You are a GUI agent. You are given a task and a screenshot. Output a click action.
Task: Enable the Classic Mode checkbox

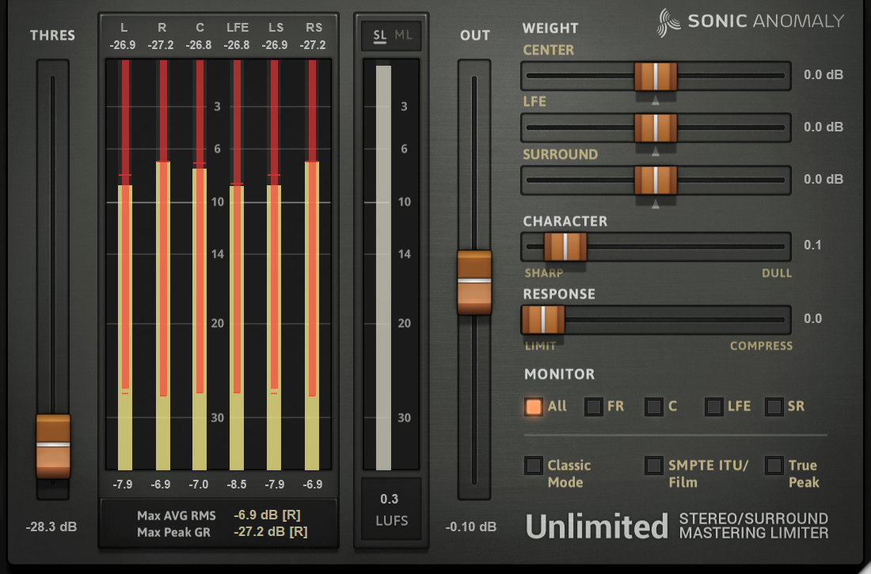(x=533, y=465)
